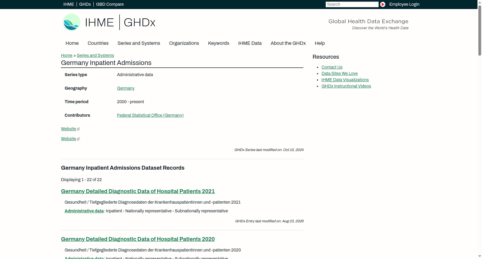This screenshot has height=259, width=482.
Task: Open the Help menu item
Action: tap(320, 43)
